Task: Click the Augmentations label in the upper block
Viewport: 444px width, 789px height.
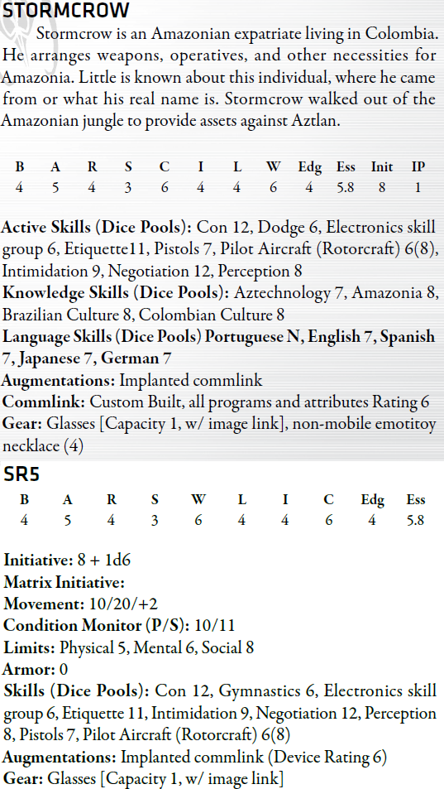Action: (58, 380)
